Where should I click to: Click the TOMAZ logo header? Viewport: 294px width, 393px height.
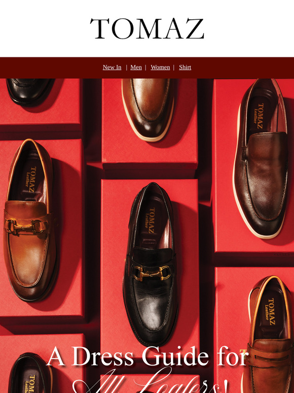[147, 28]
